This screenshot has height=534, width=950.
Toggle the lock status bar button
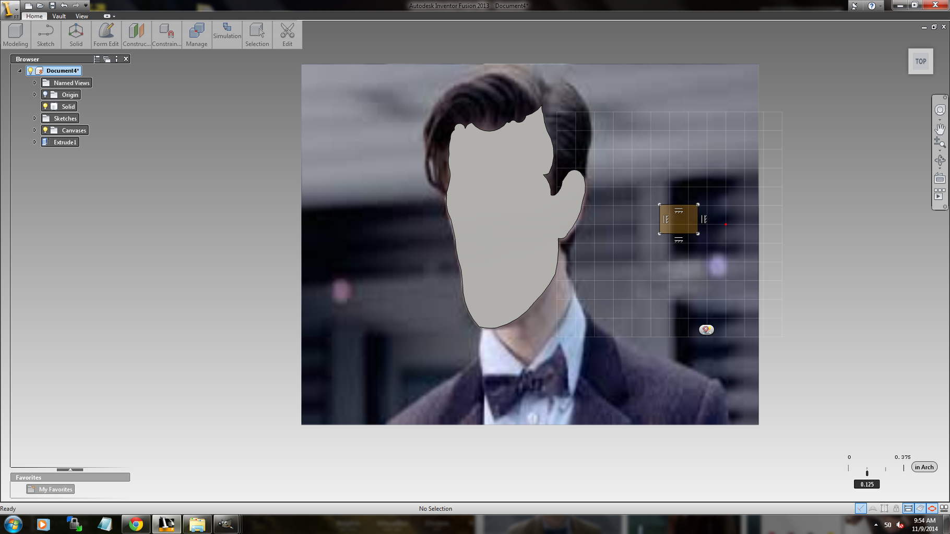click(x=896, y=508)
